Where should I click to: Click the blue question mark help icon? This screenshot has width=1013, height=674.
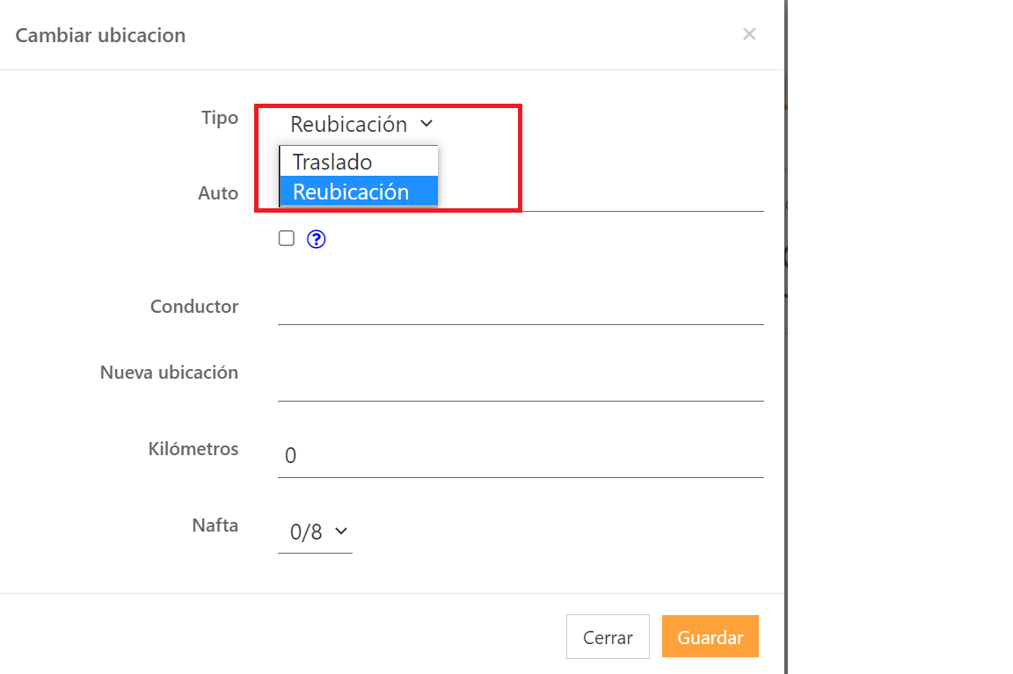point(317,239)
